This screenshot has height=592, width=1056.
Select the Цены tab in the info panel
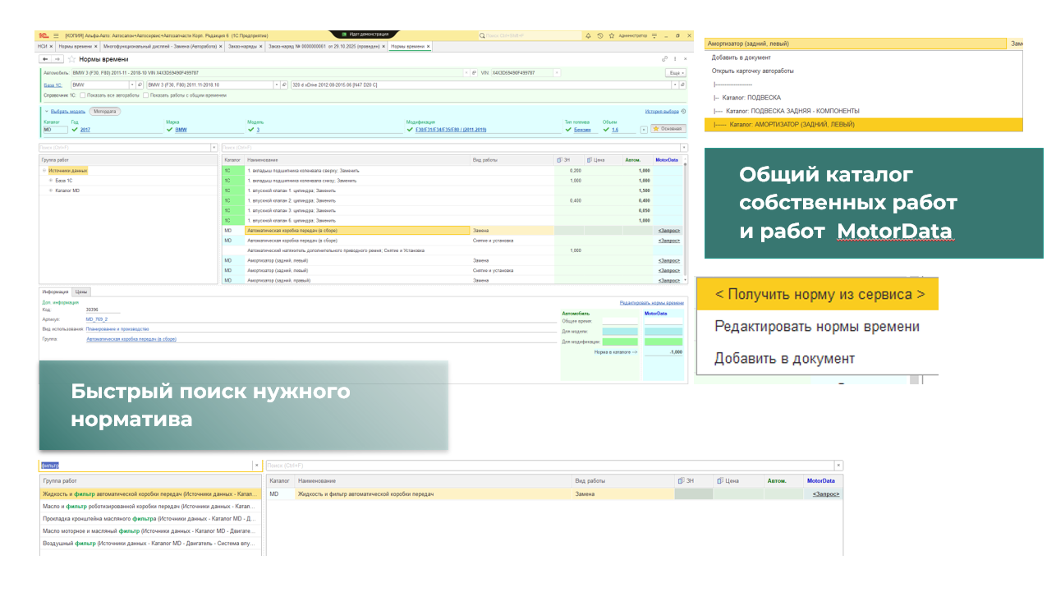pos(80,291)
